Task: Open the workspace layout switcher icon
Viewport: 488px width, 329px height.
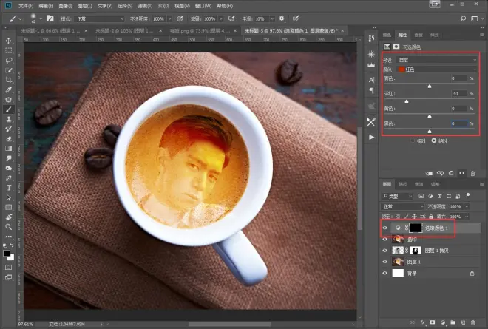Action: coord(474,18)
